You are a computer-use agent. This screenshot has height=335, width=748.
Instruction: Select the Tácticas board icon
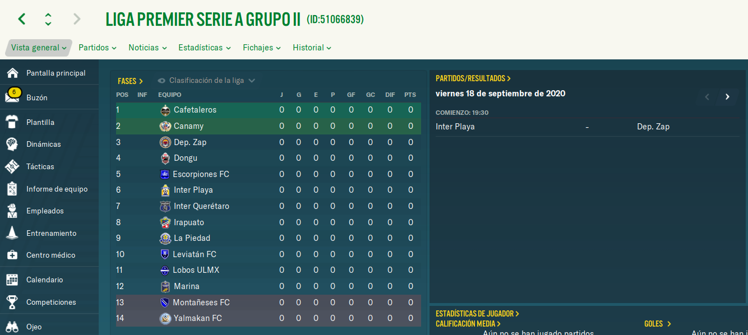12,166
